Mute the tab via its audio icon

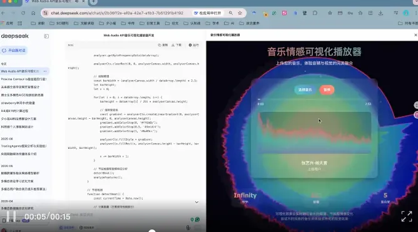click(77, 1)
